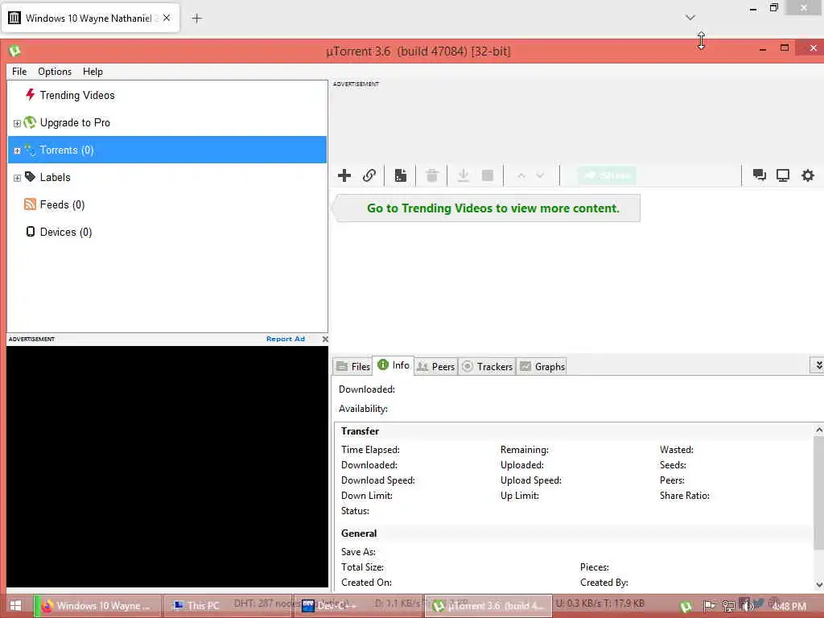Screen dimensions: 824x618
Task: Open the chat bubbles icon in toolbar
Action: click(760, 175)
